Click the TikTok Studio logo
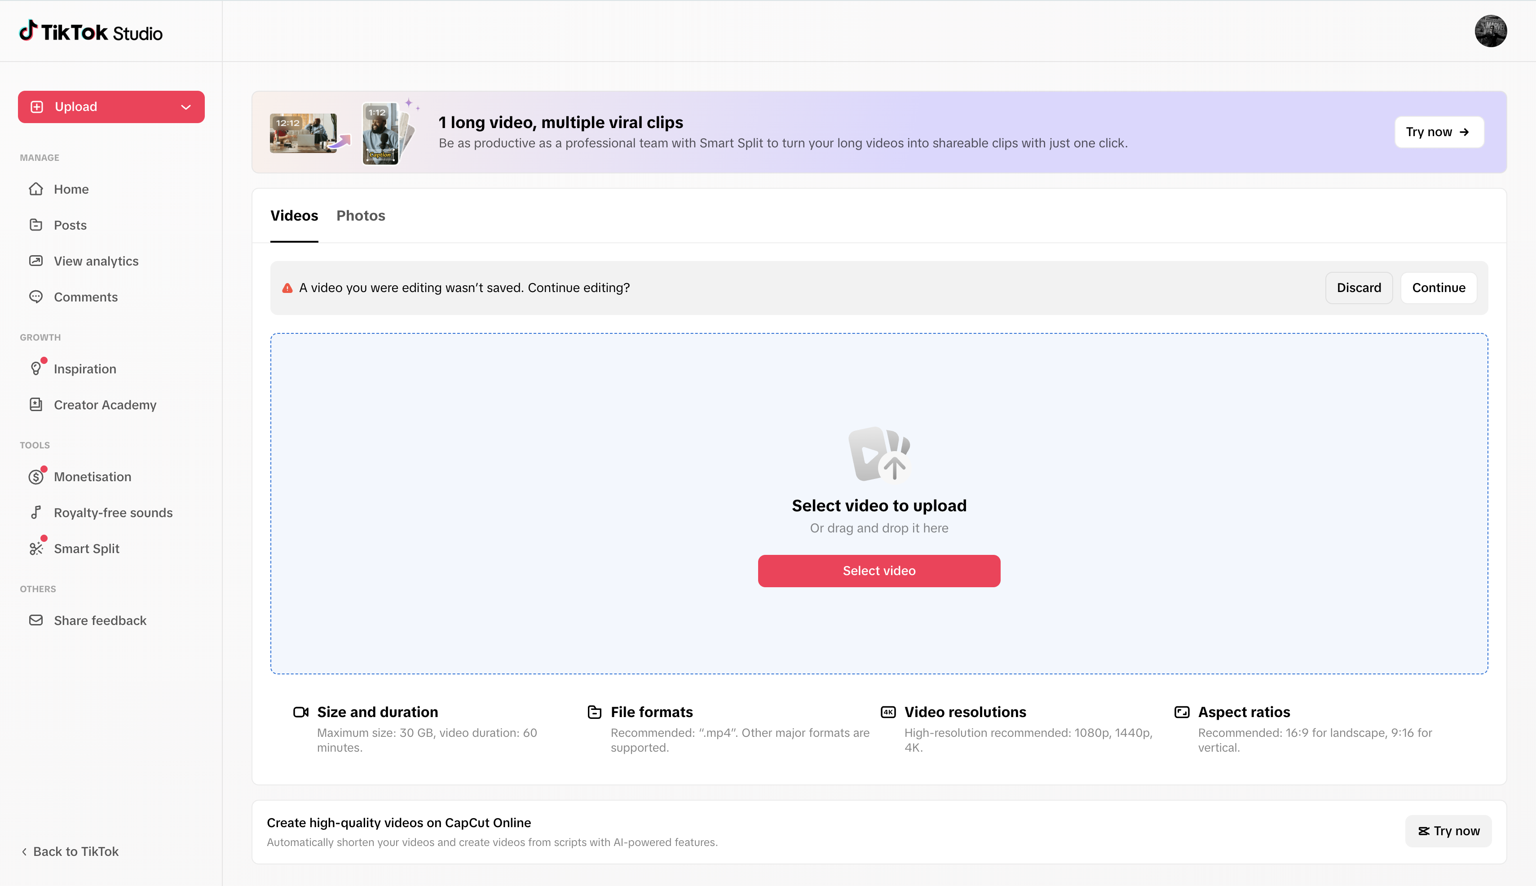 click(91, 31)
